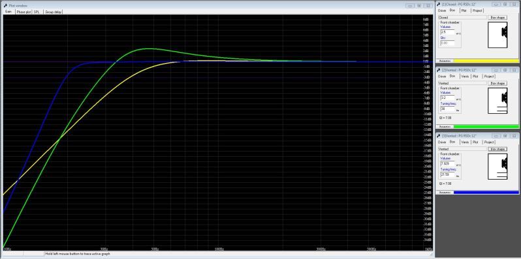Viewport: 521px width, 259px height.
Task: Click the closed box speaker diagram thumbnail
Action: 497,34
